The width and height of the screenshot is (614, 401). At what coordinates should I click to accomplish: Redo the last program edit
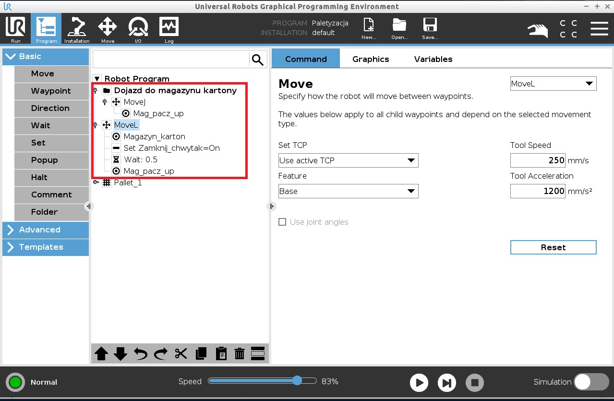(x=161, y=354)
